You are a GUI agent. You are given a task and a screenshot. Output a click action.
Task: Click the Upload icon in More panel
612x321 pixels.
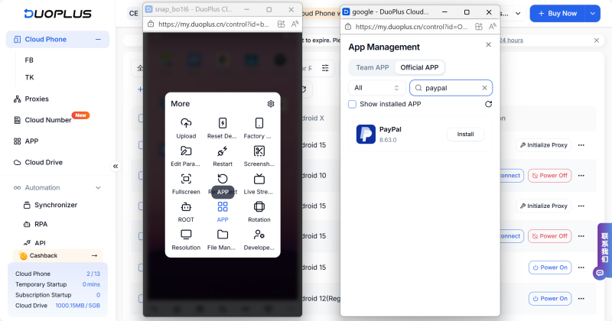click(186, 123)
